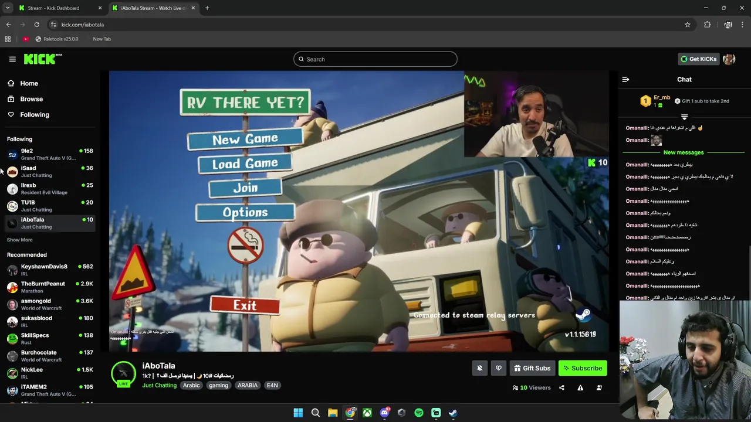Click iAboTala channel name heading

pos(158,366)
